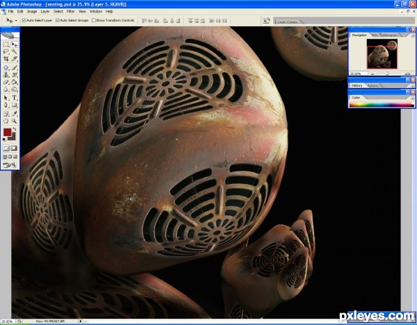Viewport: 417px width, 325px height.
Task: Swap foreground and background colors
Action: click(15, 129)
